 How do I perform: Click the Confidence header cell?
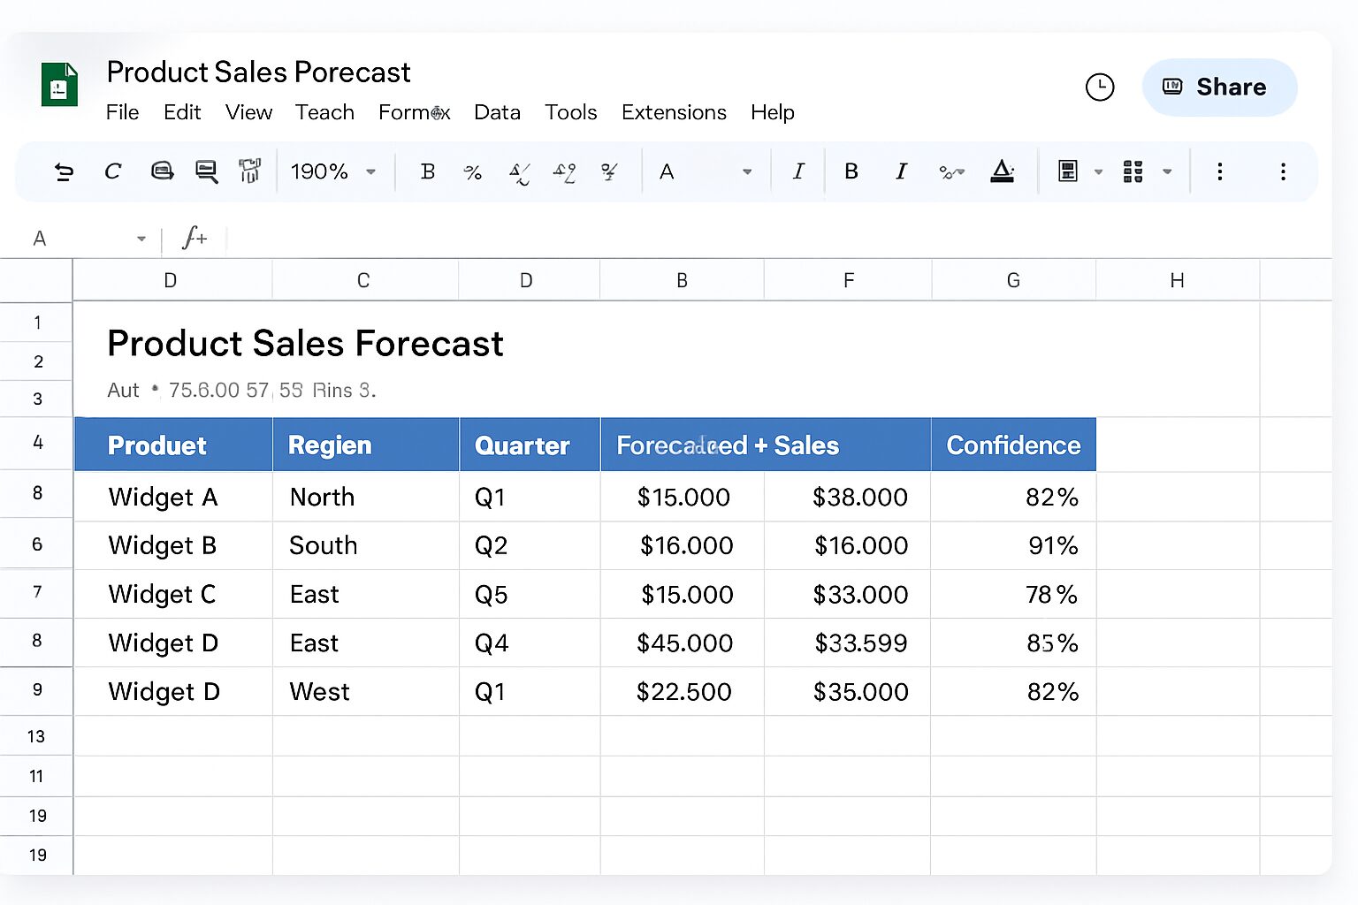click(x=1013, y=445)
